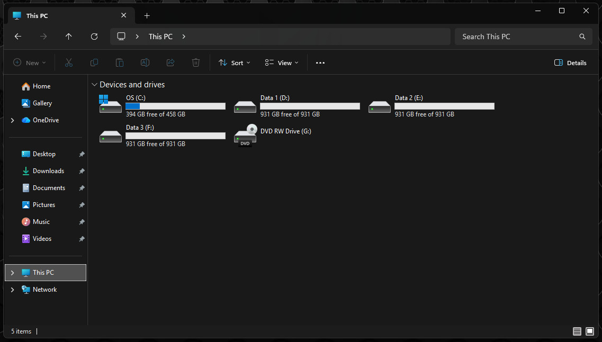
Task: Go back with the left arrow
Action: [x=17, y=37]
